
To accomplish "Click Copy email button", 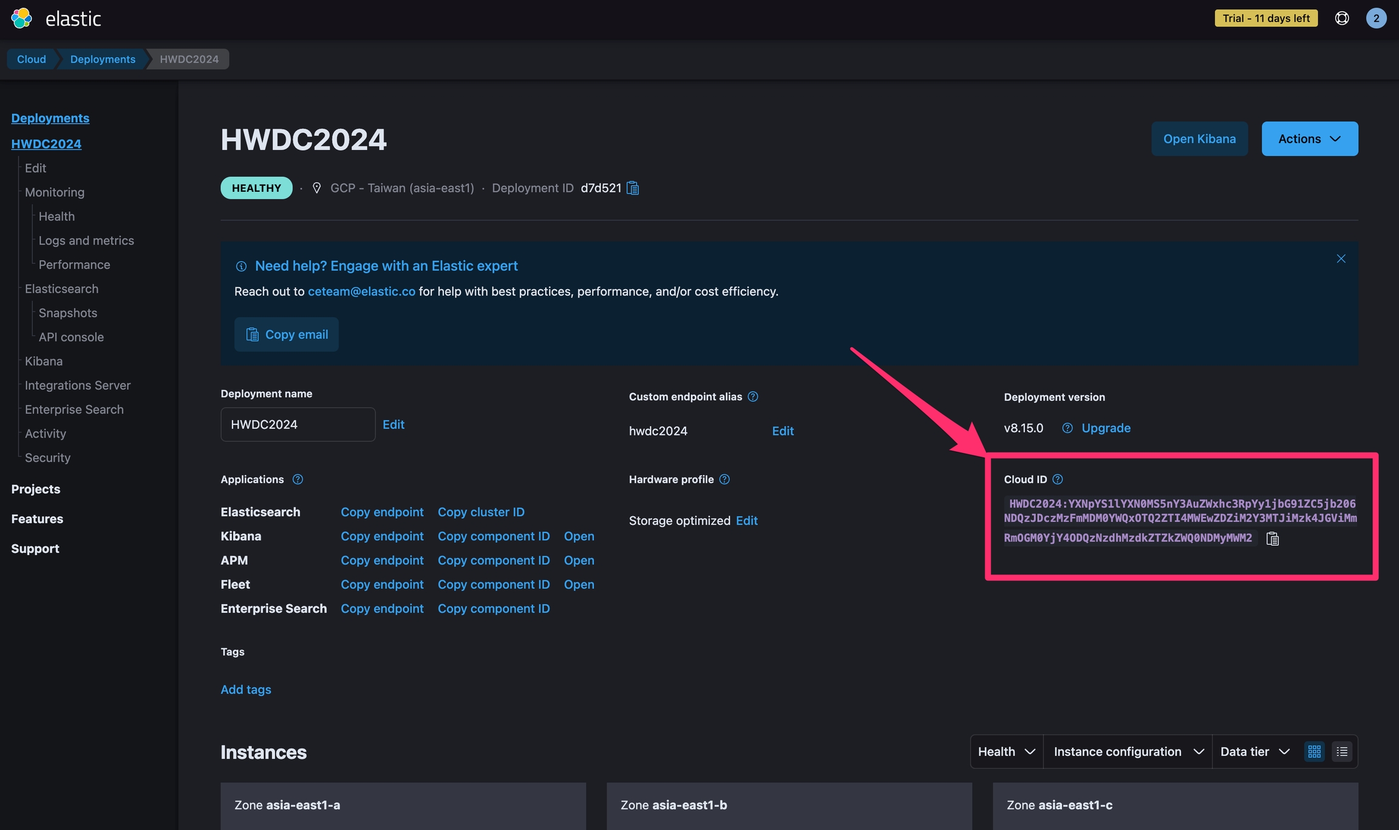I will (x=287, y=335).
